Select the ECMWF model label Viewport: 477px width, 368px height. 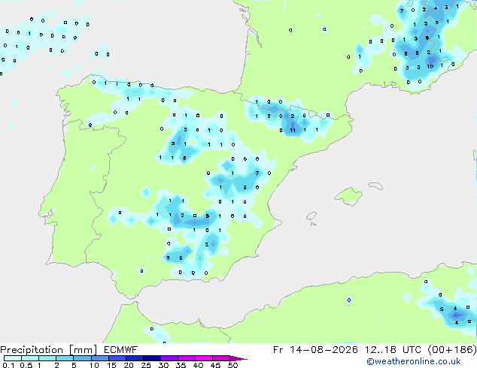click(121, 350)
